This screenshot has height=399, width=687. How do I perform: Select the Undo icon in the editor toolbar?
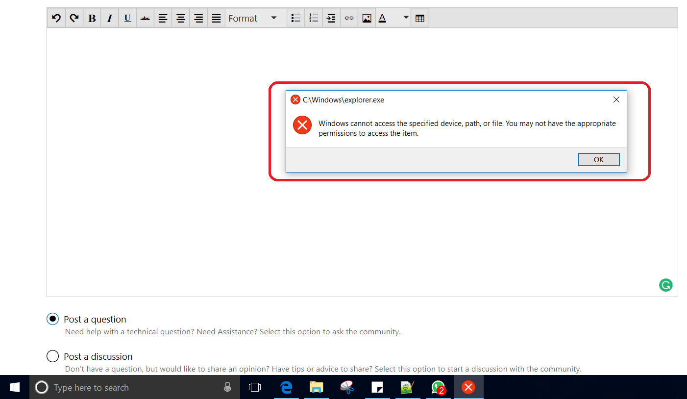pos(56,18)
